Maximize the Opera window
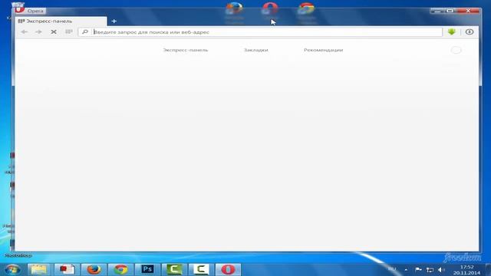491x276 pixels. click(450, 11)
